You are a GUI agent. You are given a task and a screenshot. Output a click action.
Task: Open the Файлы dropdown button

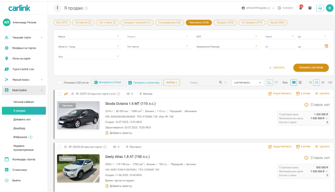(x=172, y=82)
